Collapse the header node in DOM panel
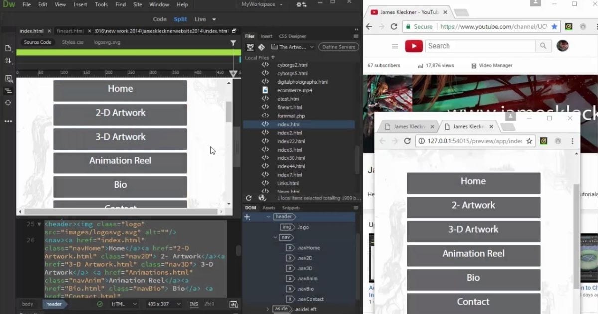Image resolution: width=598 pixels, height=314 pixels. pyautogui.click(x=269, y=217)
